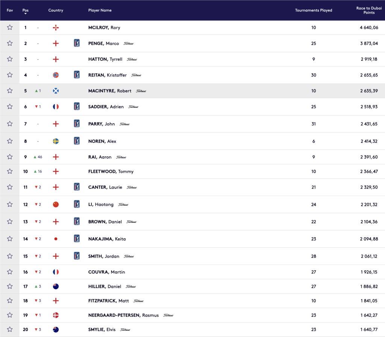Toggle the favorite star for Aaron Rai
The width and height of the screenshot is (385, 337).
[10, 157]
